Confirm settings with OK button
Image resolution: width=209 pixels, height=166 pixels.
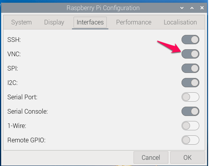[188, 157]
